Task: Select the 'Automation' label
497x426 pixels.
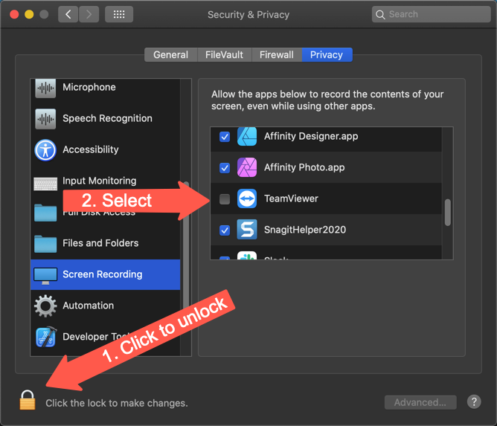Action: click(88, 306)
